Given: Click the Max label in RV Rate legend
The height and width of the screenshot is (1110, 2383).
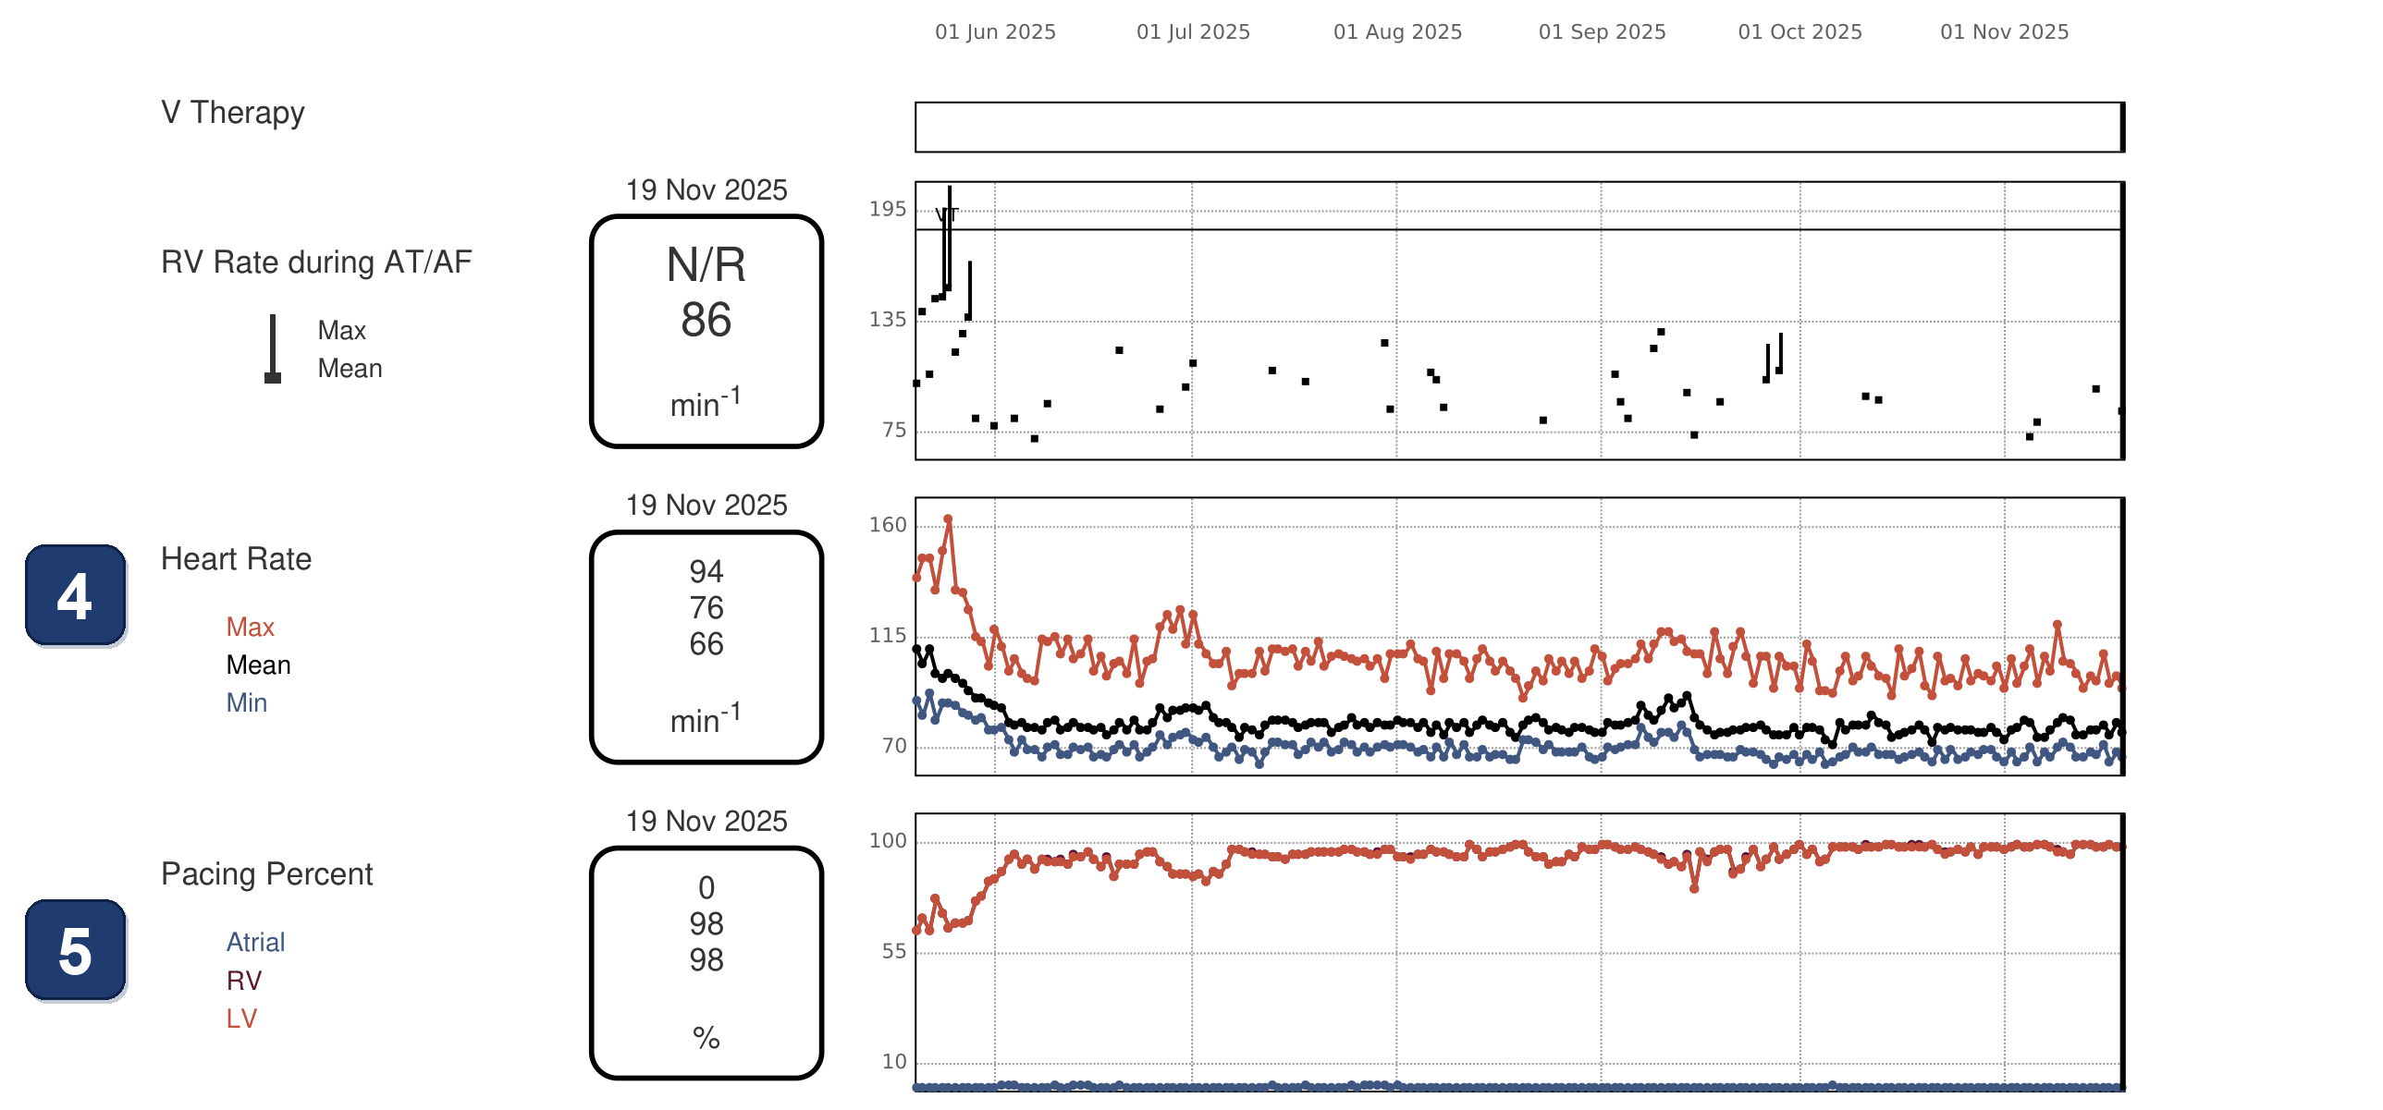Looking at the screenshot, I should coord(341,330).
